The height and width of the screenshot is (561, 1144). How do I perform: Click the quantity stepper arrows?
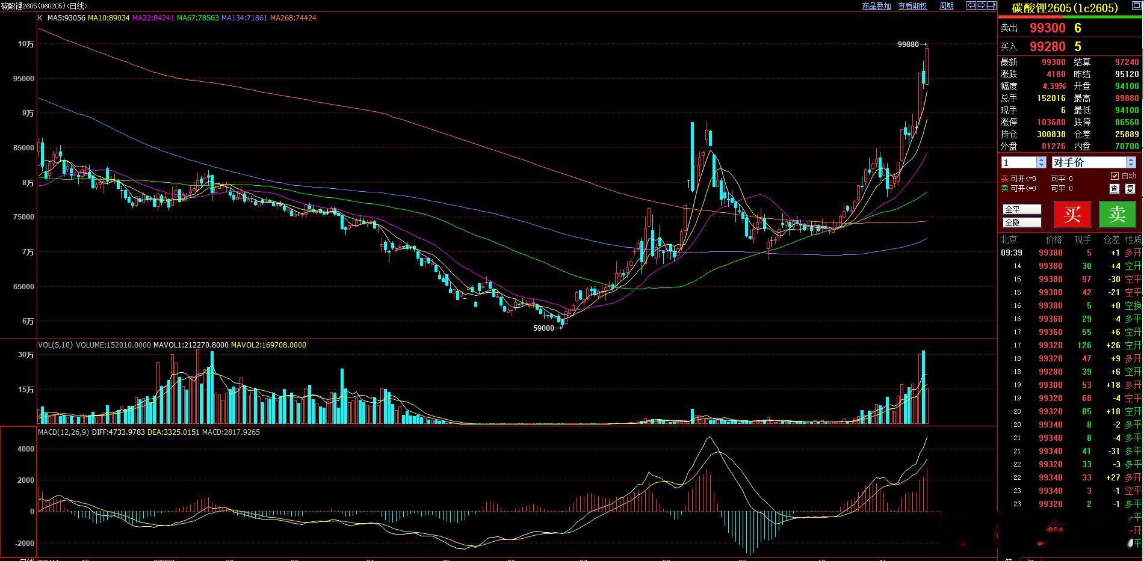(1041, 162)
